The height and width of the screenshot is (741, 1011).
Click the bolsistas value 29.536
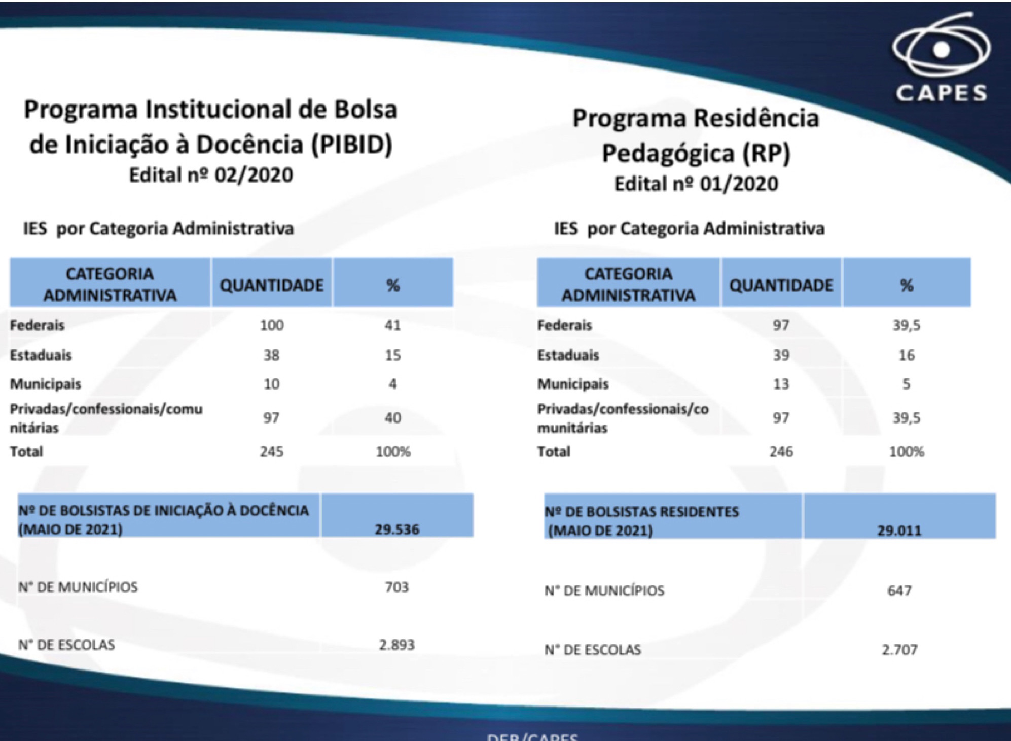click(x=397, y=529)
